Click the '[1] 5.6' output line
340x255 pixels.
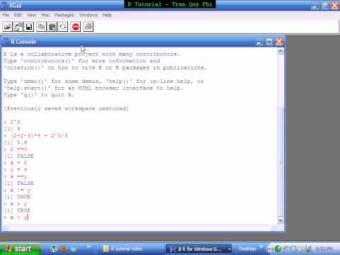tap(16, 142)
